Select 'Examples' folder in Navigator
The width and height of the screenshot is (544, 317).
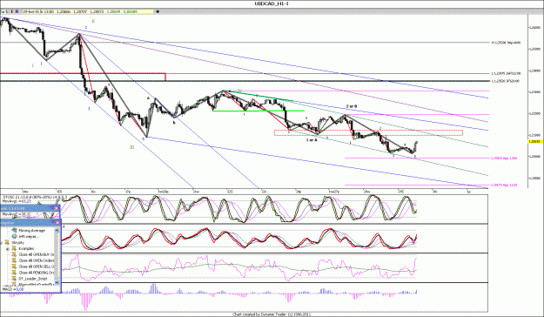click(26, 248)
